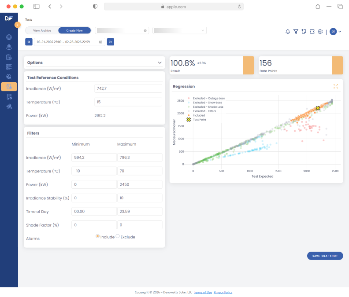Viewport: 349px width, 297px height.
Task: Expand Regression chart to fullscreen
Action: click(336, 86)
